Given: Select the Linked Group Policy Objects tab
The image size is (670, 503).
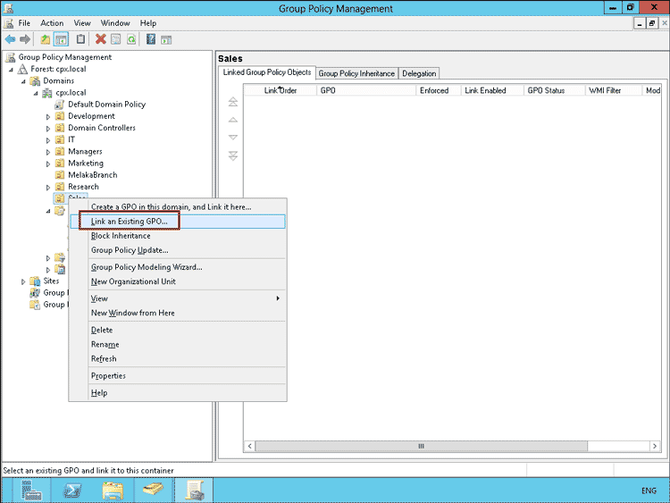Looking at the screenshot, I should 267,72.
